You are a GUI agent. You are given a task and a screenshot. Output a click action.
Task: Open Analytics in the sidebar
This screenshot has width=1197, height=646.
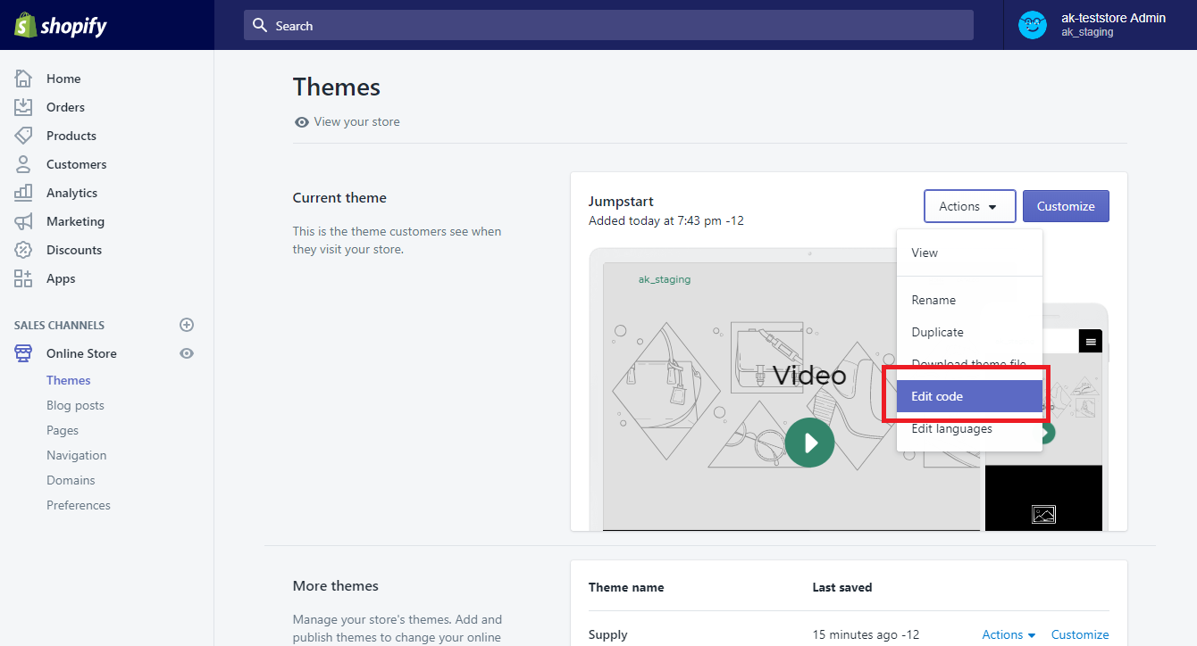click(x=71, y=193)
